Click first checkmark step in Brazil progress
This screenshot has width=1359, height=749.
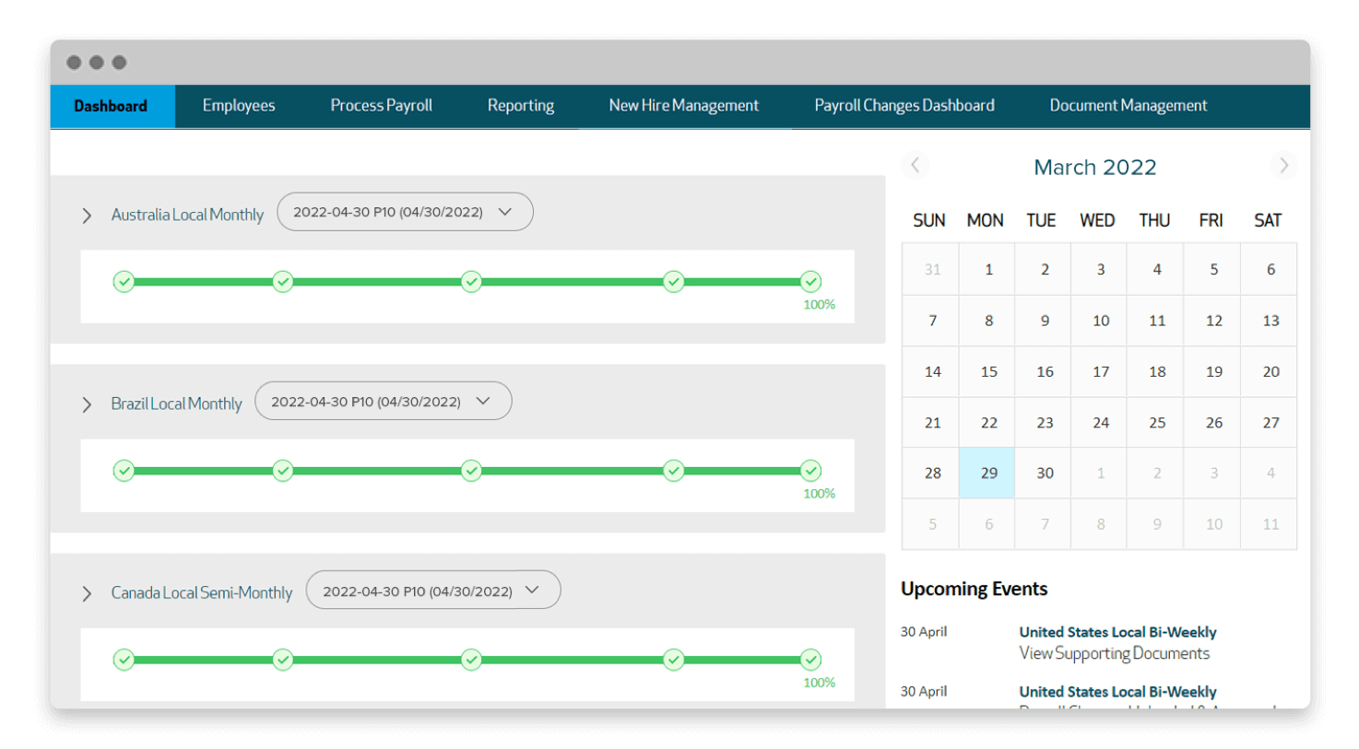[124, 471]
